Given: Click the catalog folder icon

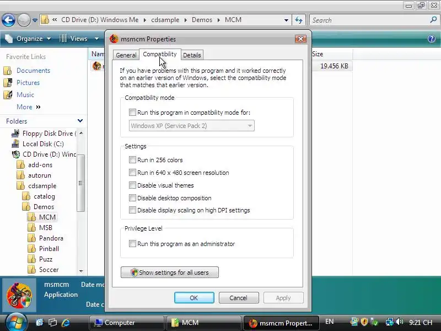Looking at the screenshot, I should [26, 196].
